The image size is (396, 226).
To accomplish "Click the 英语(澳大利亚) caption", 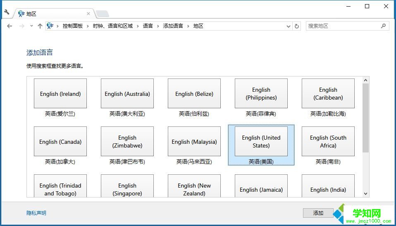I will 127,114.
